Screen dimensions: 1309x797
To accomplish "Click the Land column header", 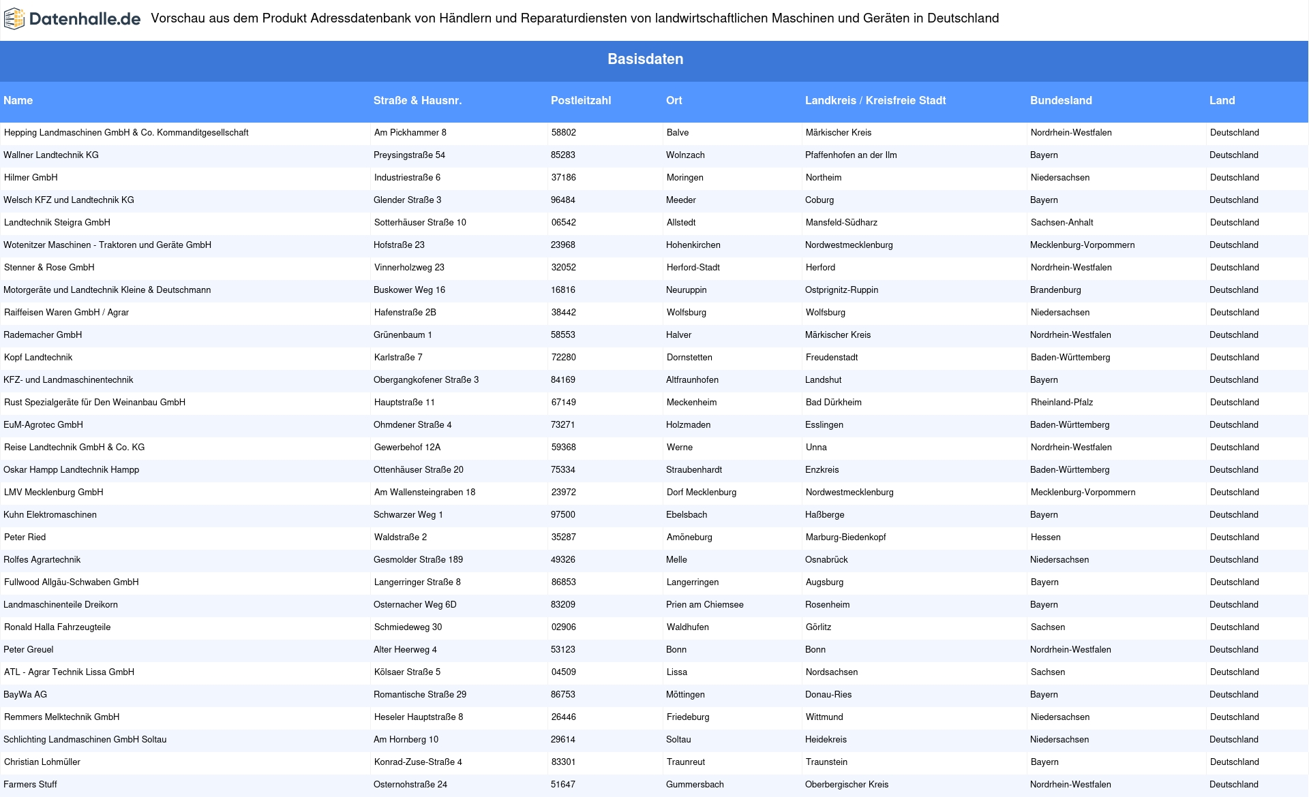I will pyautogui.click(x=1222, y=101).
